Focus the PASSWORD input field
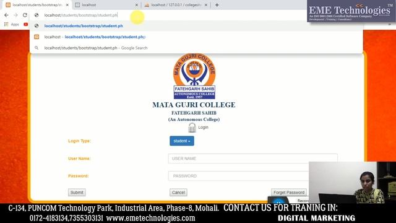Viewport: 396px width, 223px height. 239,176
